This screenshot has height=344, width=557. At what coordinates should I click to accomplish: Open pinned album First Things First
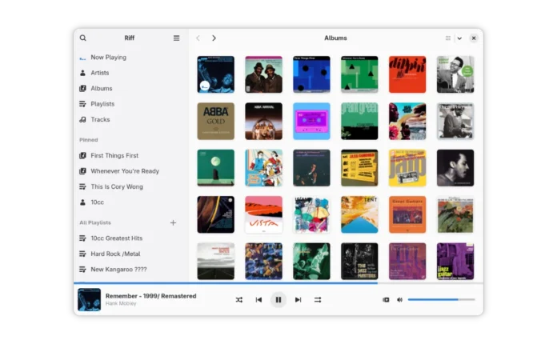pyautogui.click(x=130, y=155)
